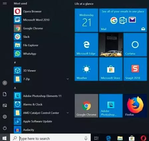149x141 pixels.
Task: Click the Type here to search box
Action: [x=50, y=138]
